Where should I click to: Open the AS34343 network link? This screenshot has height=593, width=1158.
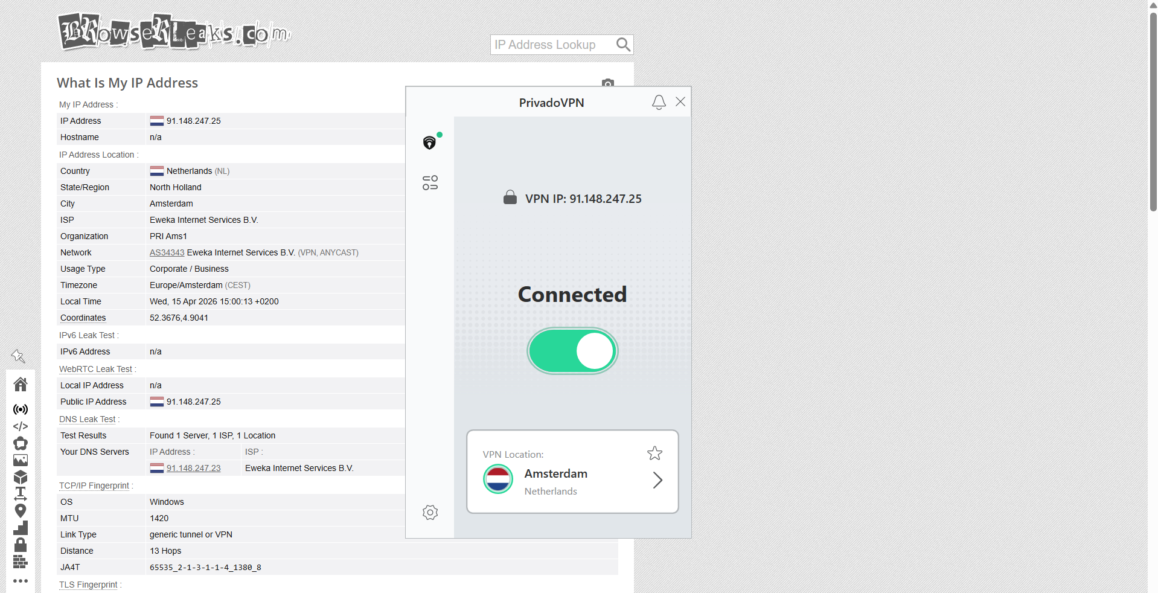(x=167, y=252)
